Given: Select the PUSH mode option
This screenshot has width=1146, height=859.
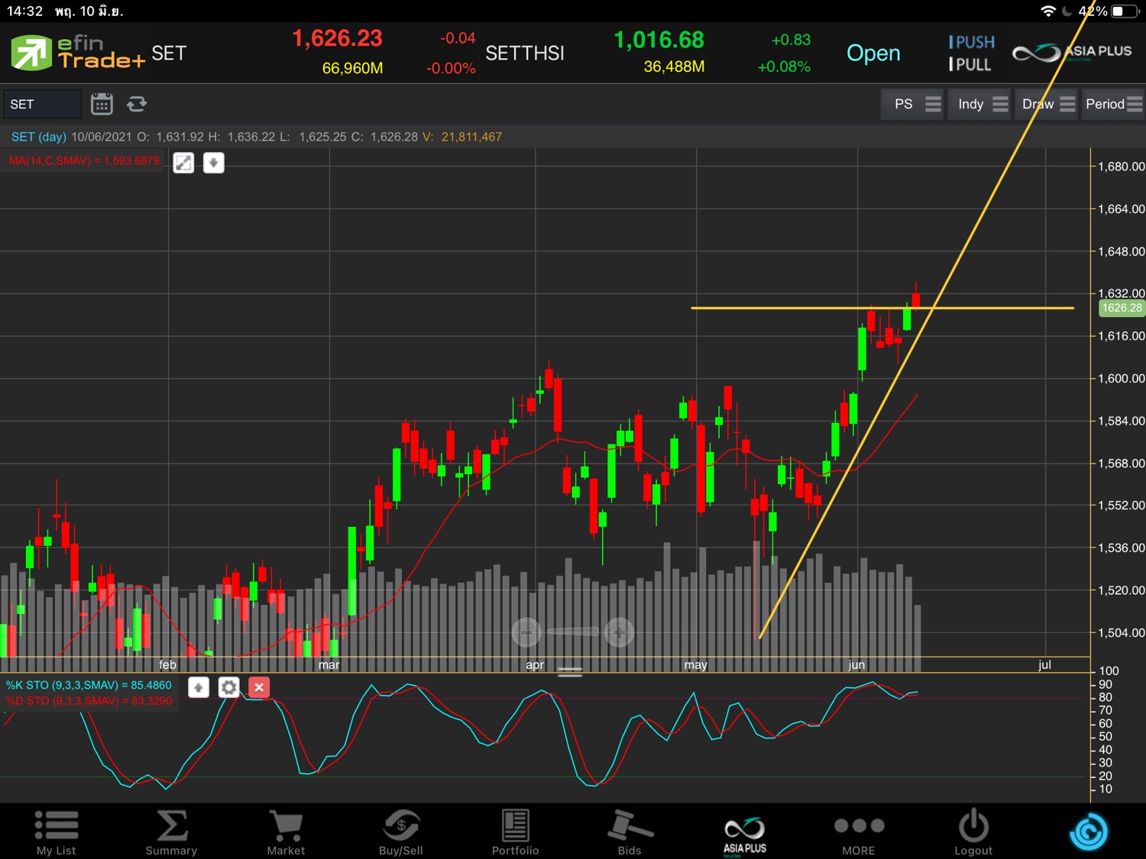Looking at the screenshot, I should point(971,42).
